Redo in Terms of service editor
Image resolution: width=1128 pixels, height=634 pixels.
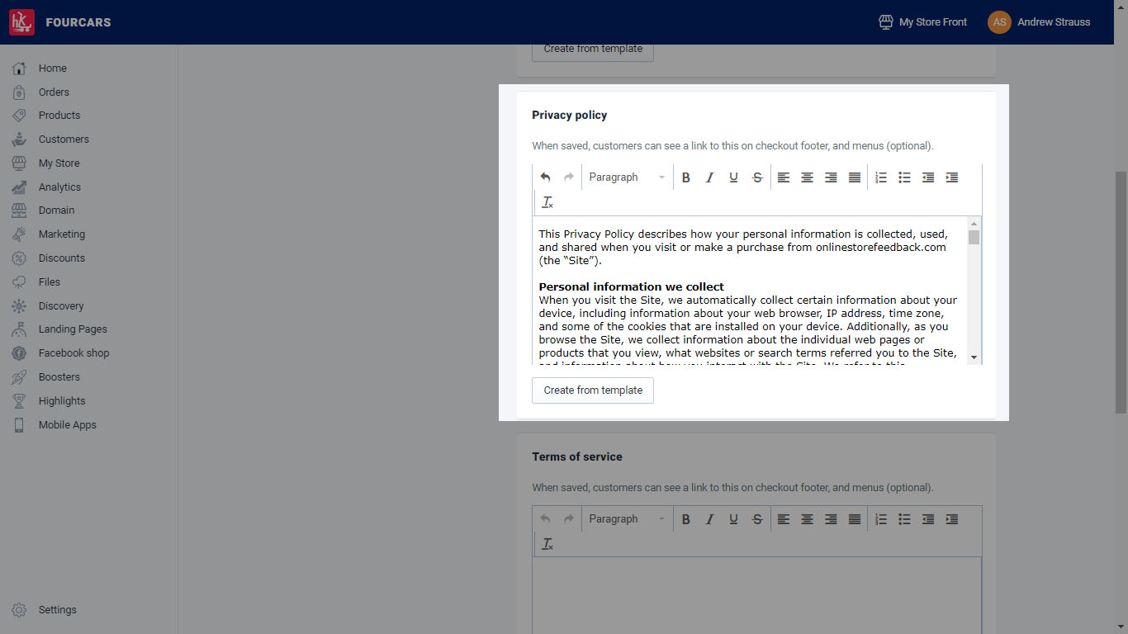coord(569,519)
